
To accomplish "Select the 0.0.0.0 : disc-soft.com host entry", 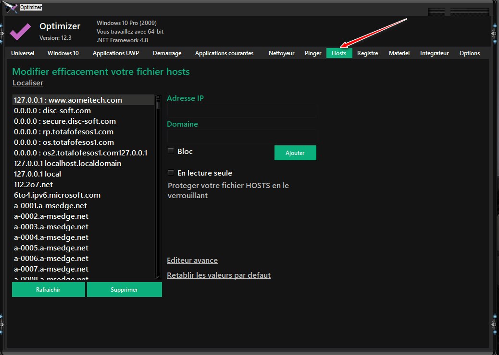I will tap(52, 111).
